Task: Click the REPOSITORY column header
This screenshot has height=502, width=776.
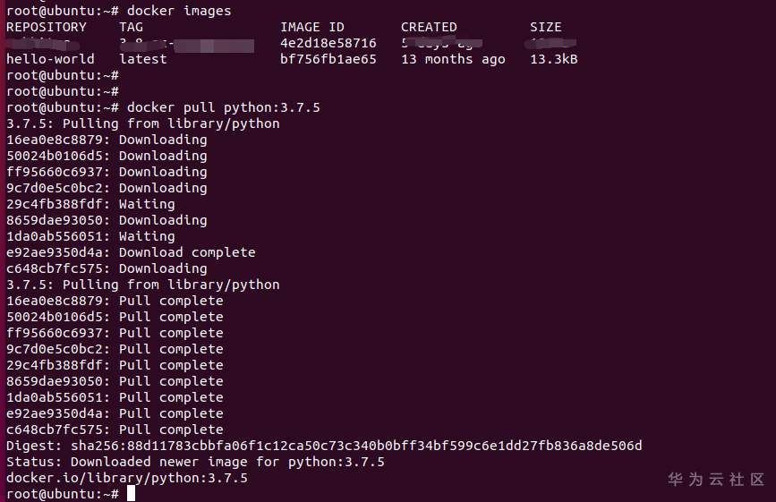Action: [x=46, y=27]
